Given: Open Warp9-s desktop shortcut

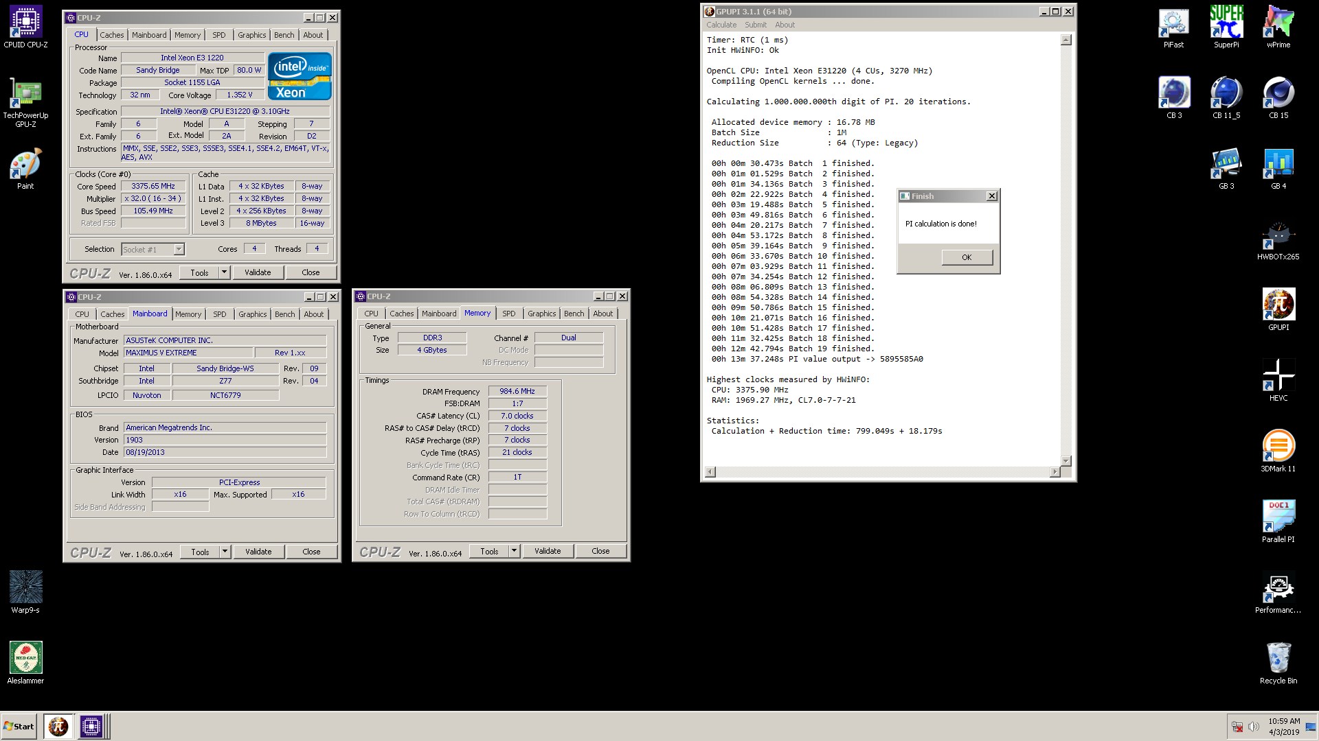Looking at the screenshot, I should (x=25, y=592).
